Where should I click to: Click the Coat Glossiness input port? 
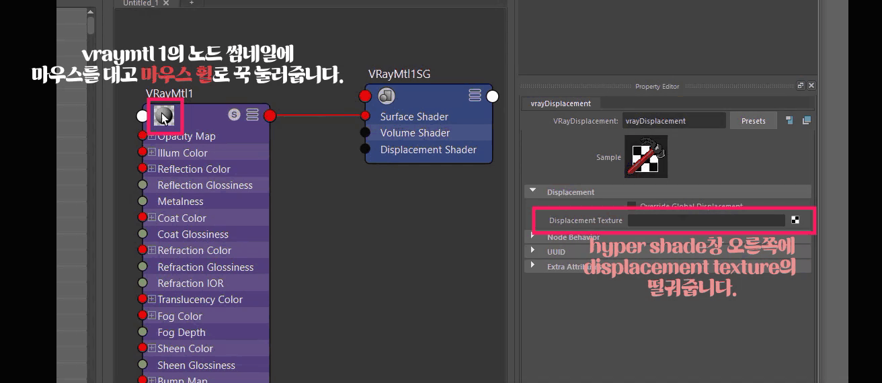(142, 234)
